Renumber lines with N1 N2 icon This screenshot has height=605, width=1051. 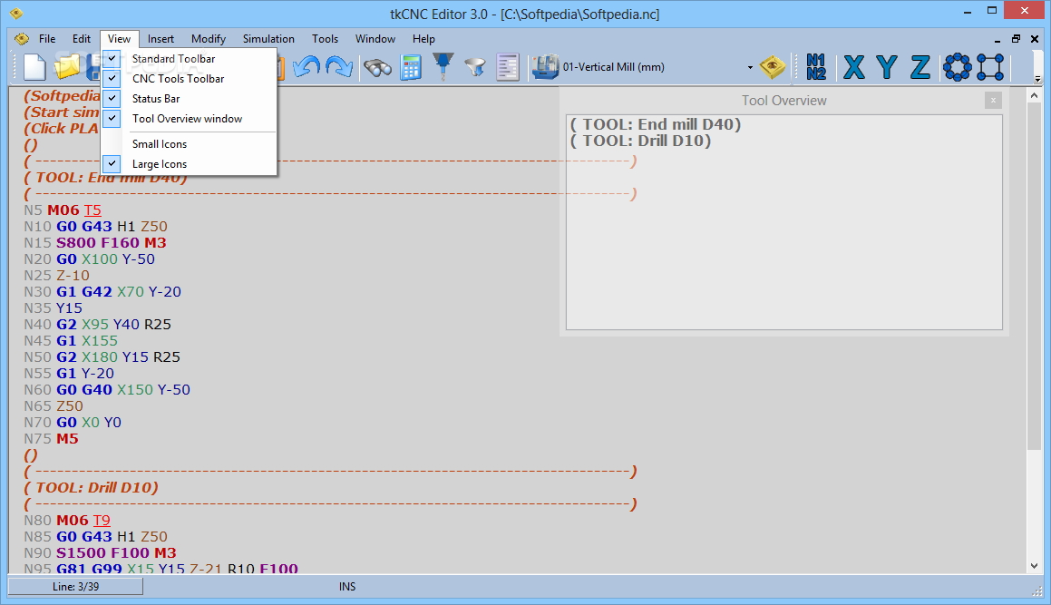[x=816, y=67]
